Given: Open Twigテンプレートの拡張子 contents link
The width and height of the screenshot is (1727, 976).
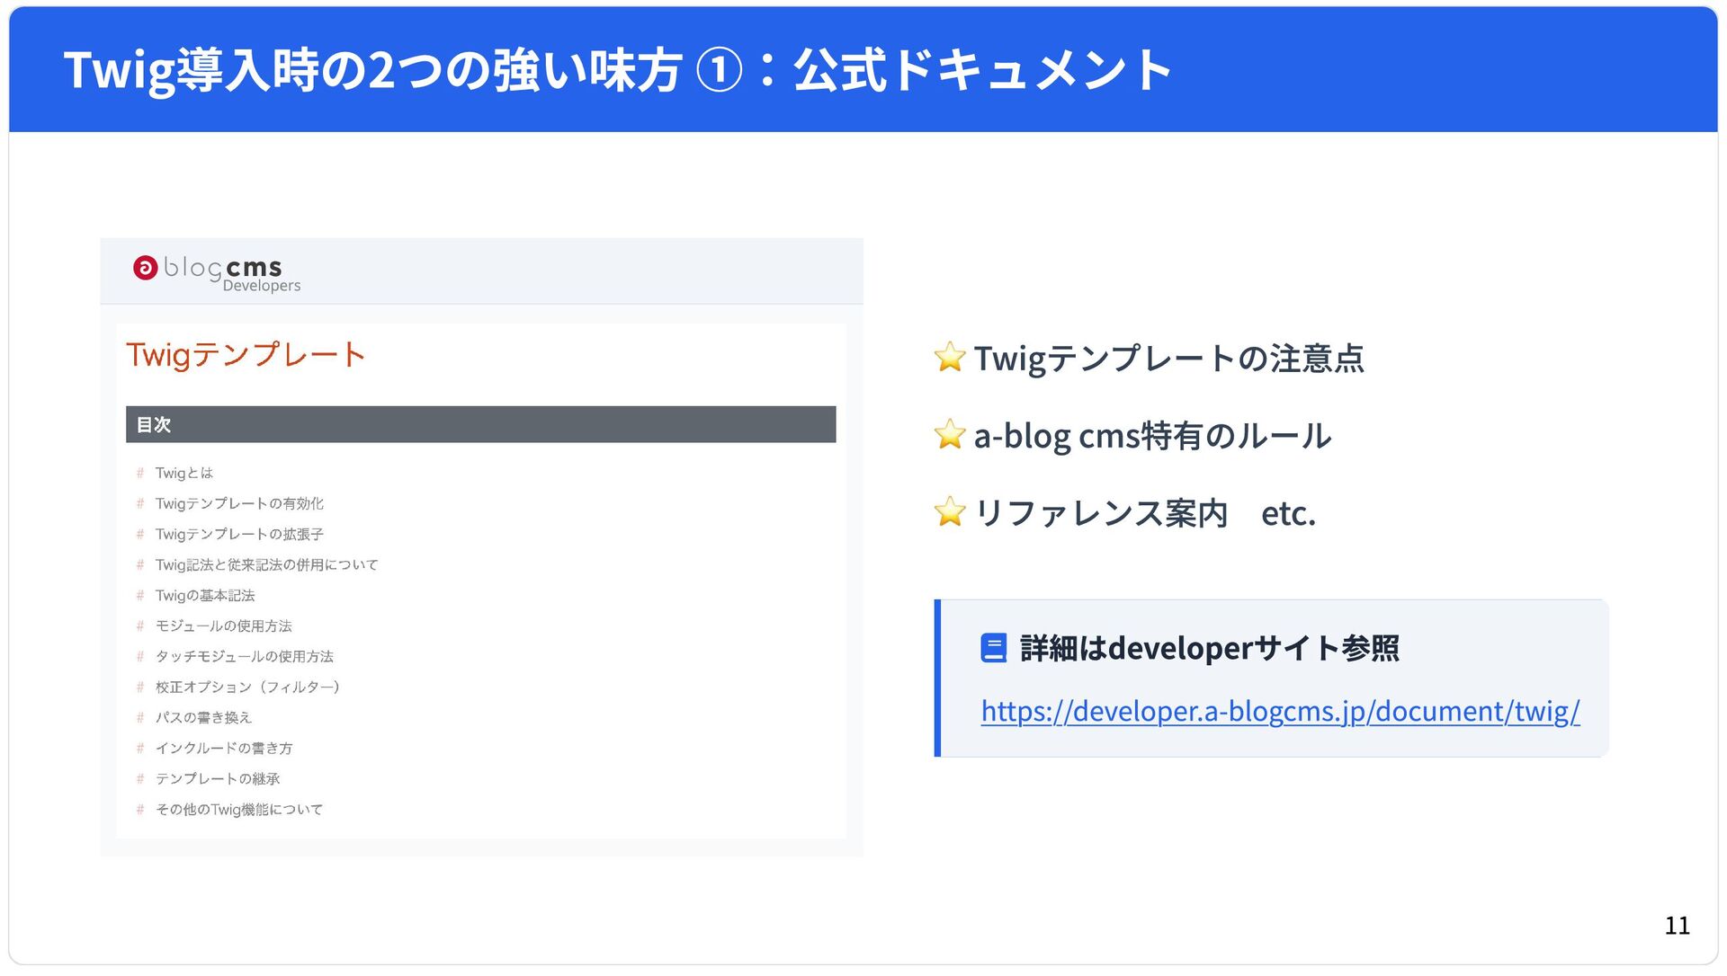Looking at the screenshot, I should click(239, 534).
